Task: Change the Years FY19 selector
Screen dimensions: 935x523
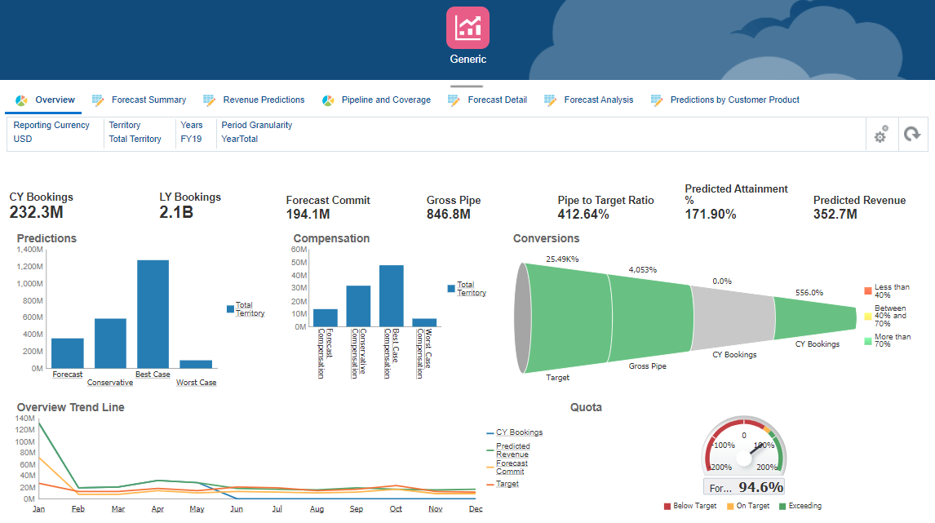Action: (x=192, y=132)
